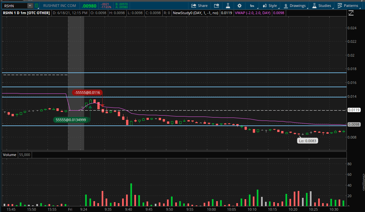
Task: Click the green 55555@0.0134999 order bubble
Action: coord(71,120)
